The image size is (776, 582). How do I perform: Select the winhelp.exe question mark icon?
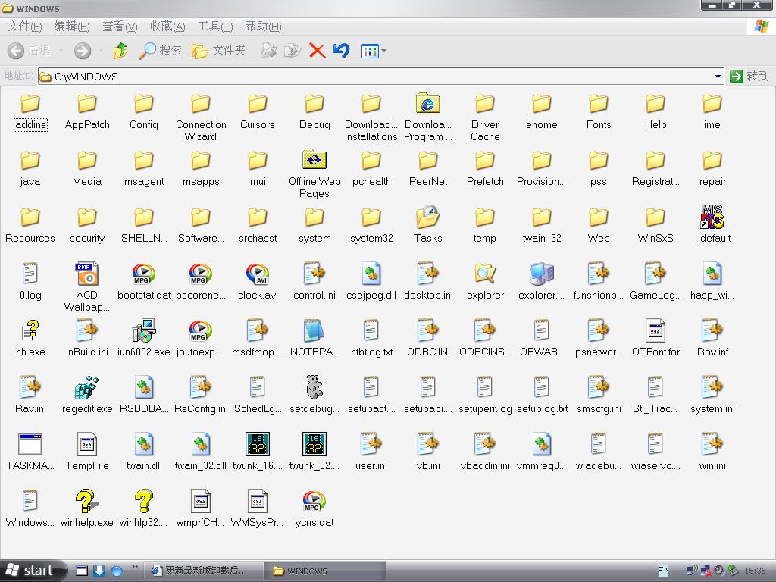86,501
